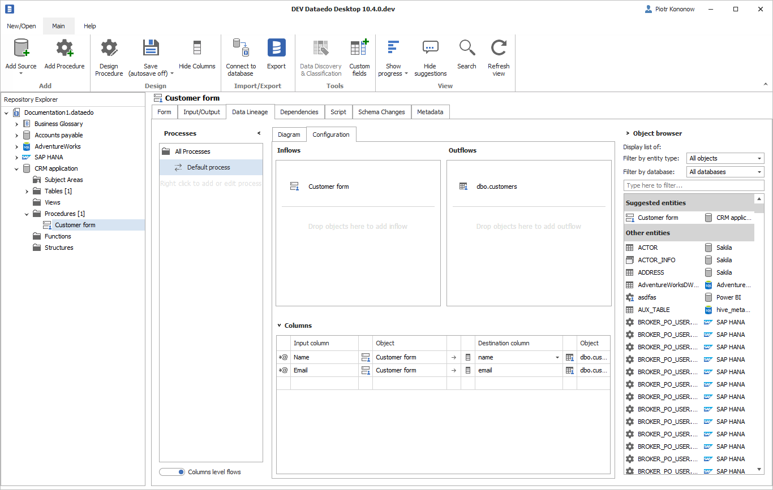773x490 pixels.
Task: Click the object browser filter text field
Action: click(x=693, y=185)
